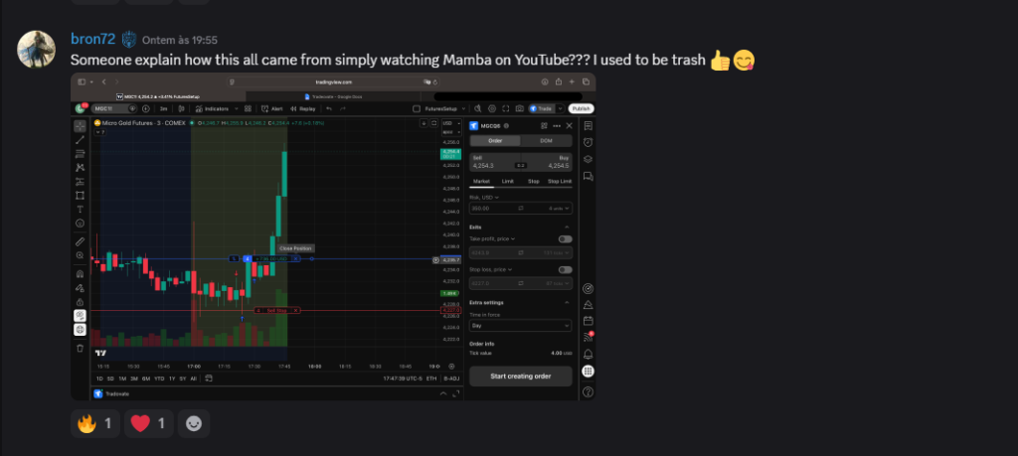
Task: Open the watchlist icon in right sidebar
Action: click(x=588, y=126)
